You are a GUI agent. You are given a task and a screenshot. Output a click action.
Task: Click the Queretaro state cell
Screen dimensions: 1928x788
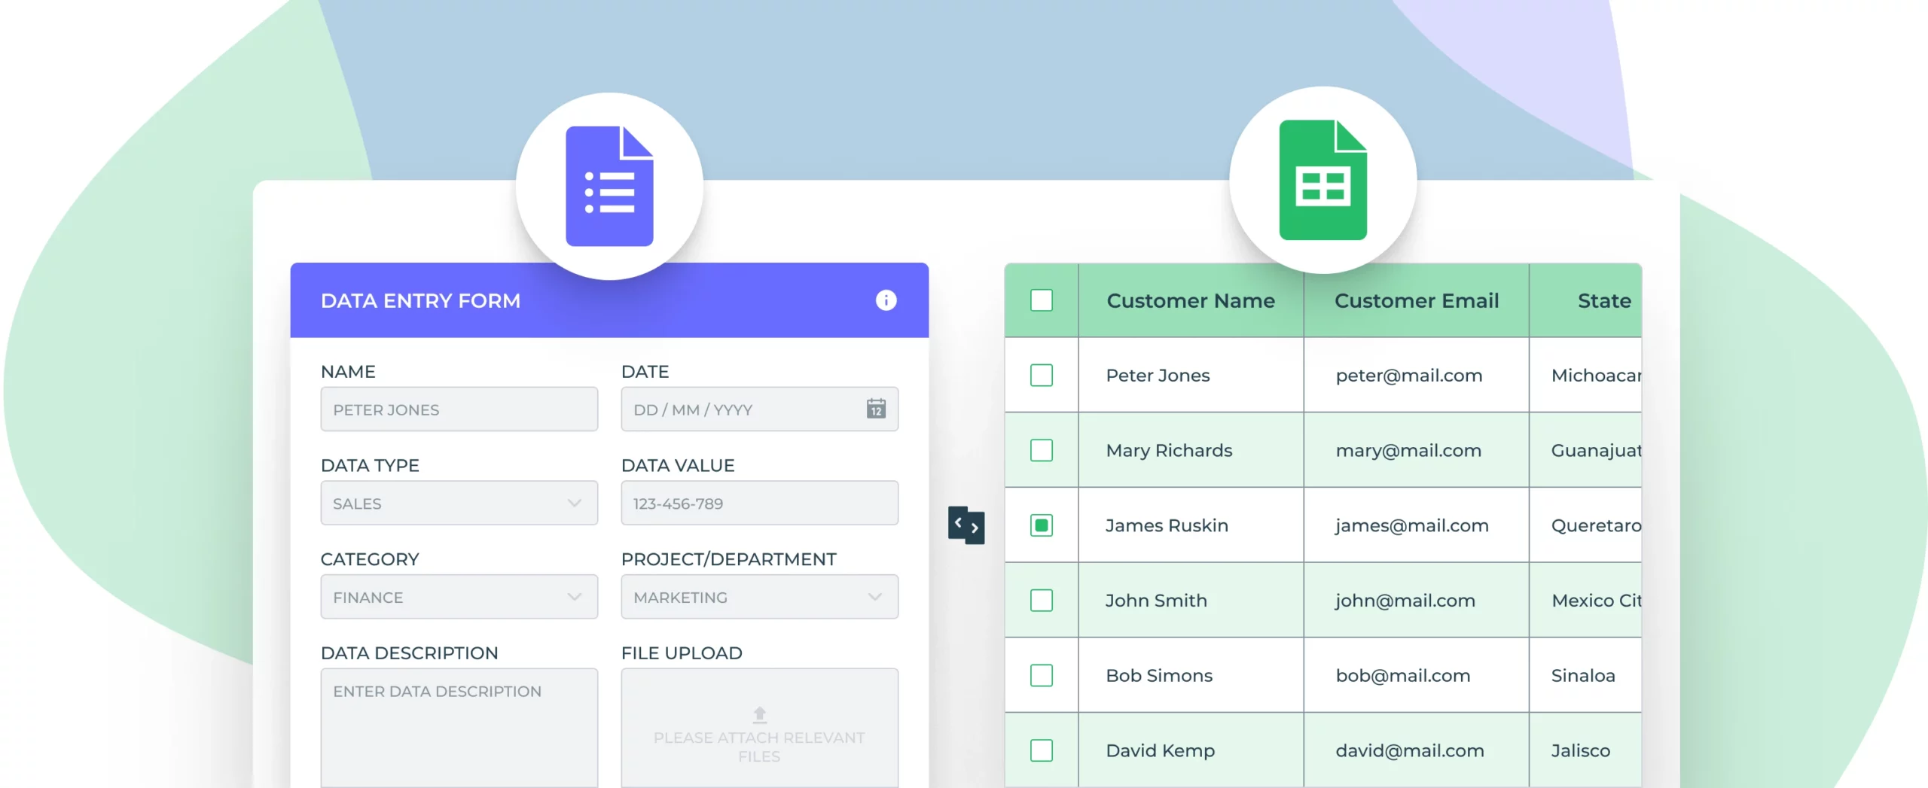point(1586,525)
